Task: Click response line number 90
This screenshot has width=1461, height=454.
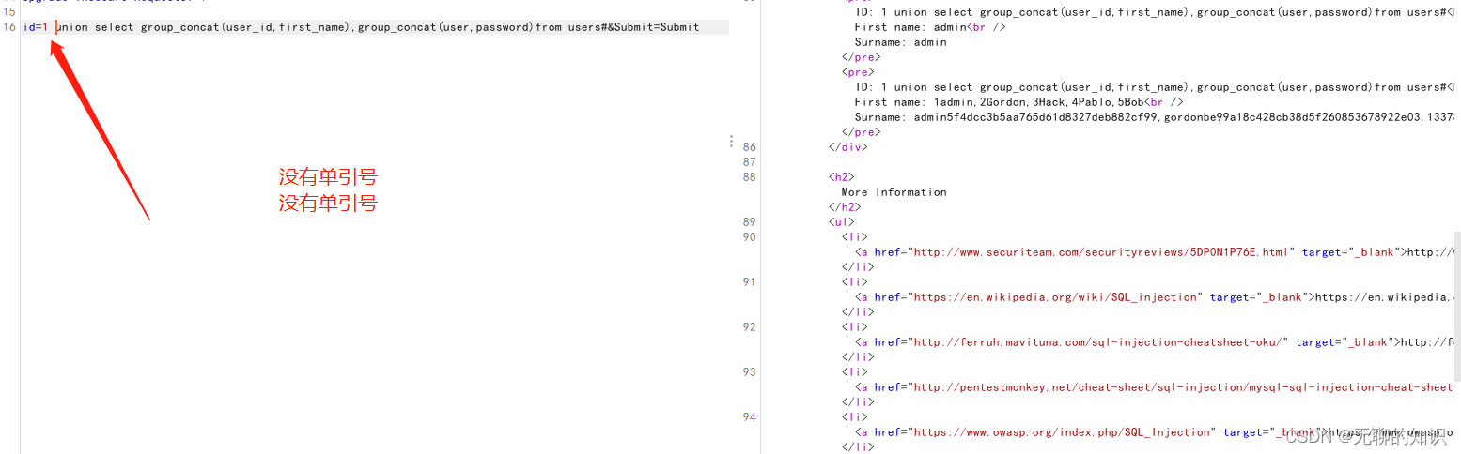Action: coord(749,237)
